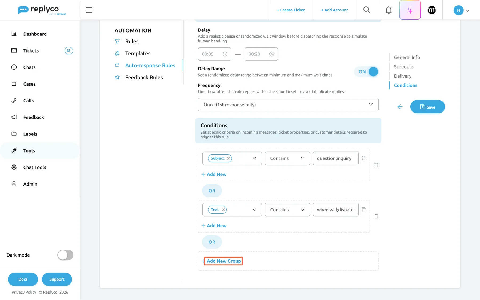480x300 pixels.
Task: Open the H user profile avatar
Action: [x=458, y=10]
